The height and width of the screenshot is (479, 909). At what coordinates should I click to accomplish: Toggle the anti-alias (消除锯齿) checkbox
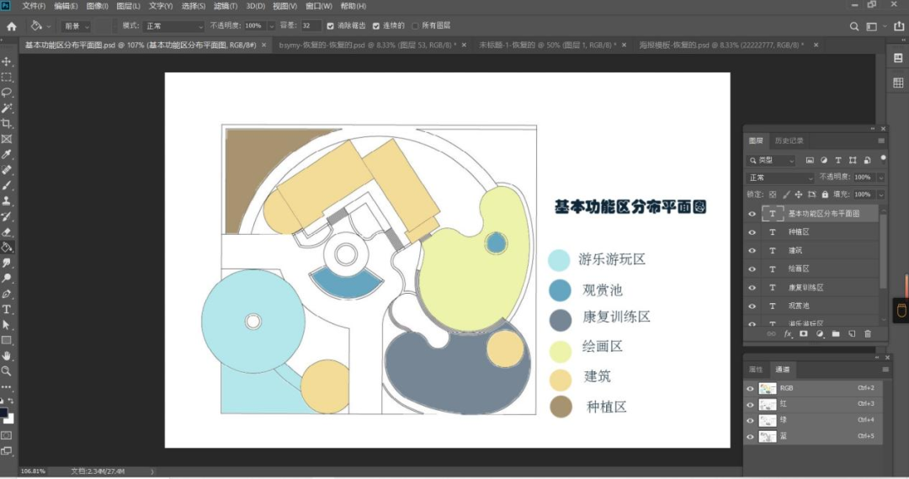coord(331,26)
